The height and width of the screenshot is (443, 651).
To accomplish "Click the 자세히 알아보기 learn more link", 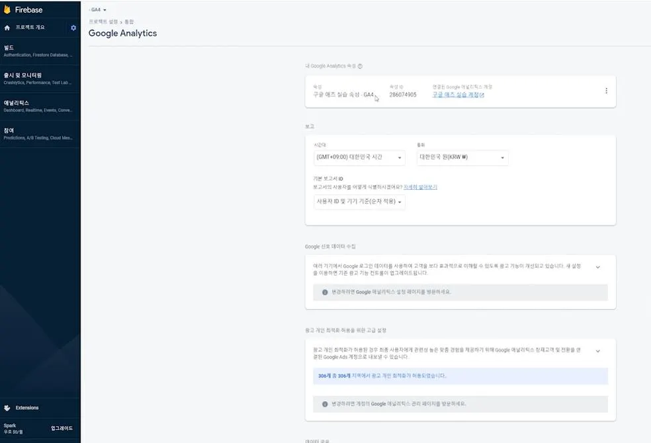I will click(x=420, y=187).
